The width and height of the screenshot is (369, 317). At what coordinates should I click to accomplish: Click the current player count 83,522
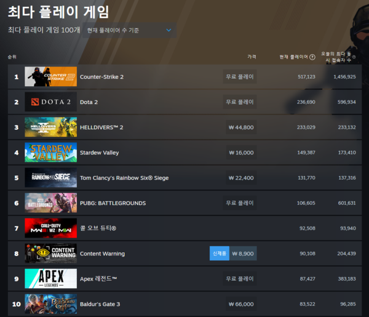click(307, 304)
